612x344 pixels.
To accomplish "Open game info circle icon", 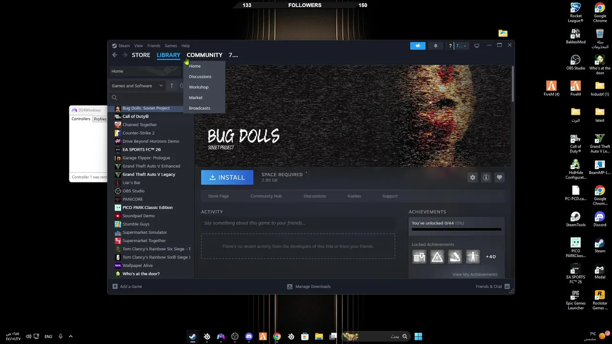I will pos(486,177).
